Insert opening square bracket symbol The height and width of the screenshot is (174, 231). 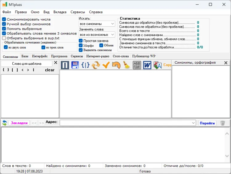coord(13,70)
